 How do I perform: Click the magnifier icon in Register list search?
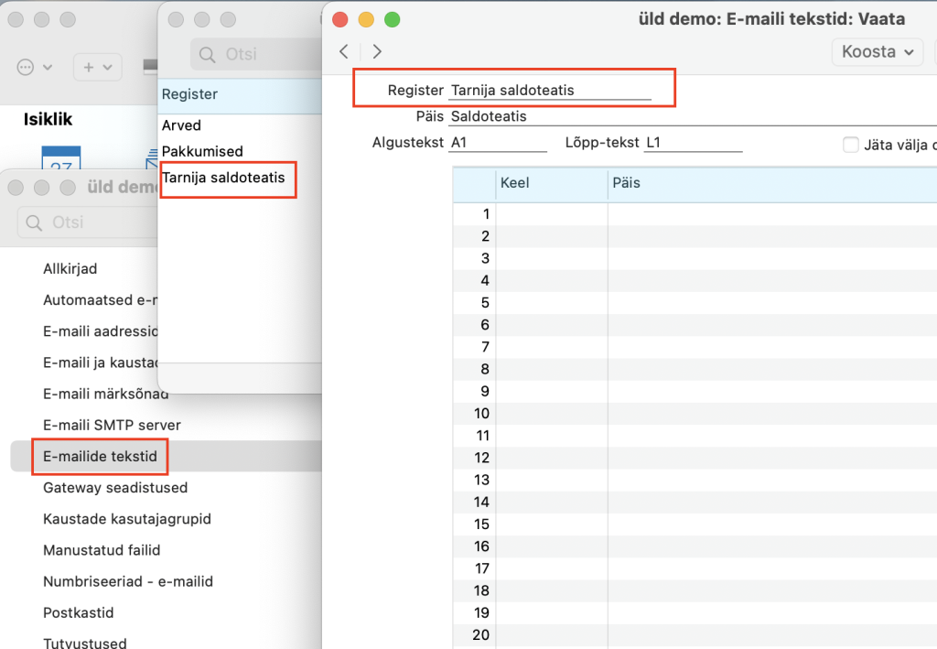pos(208,55)
